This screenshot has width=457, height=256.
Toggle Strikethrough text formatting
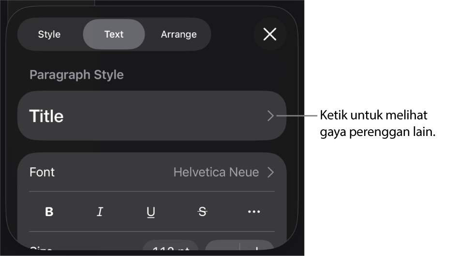[x=203, y=212]
